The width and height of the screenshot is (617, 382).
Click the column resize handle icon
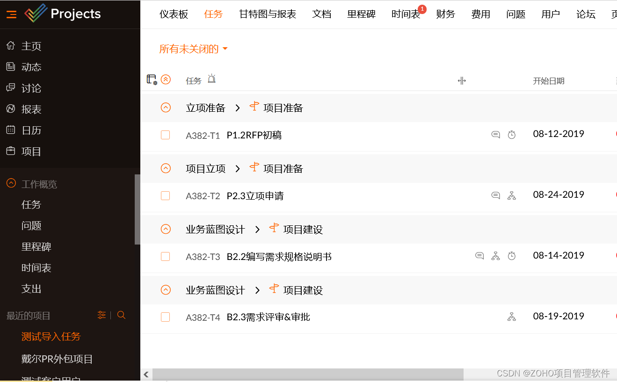click(462, 80)
